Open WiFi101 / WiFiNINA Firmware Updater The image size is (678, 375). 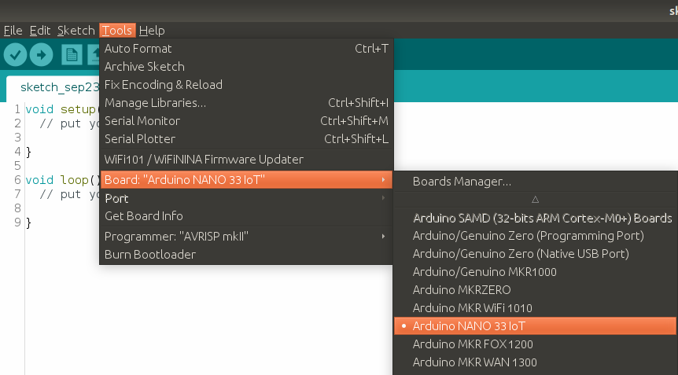coord(246,160)
